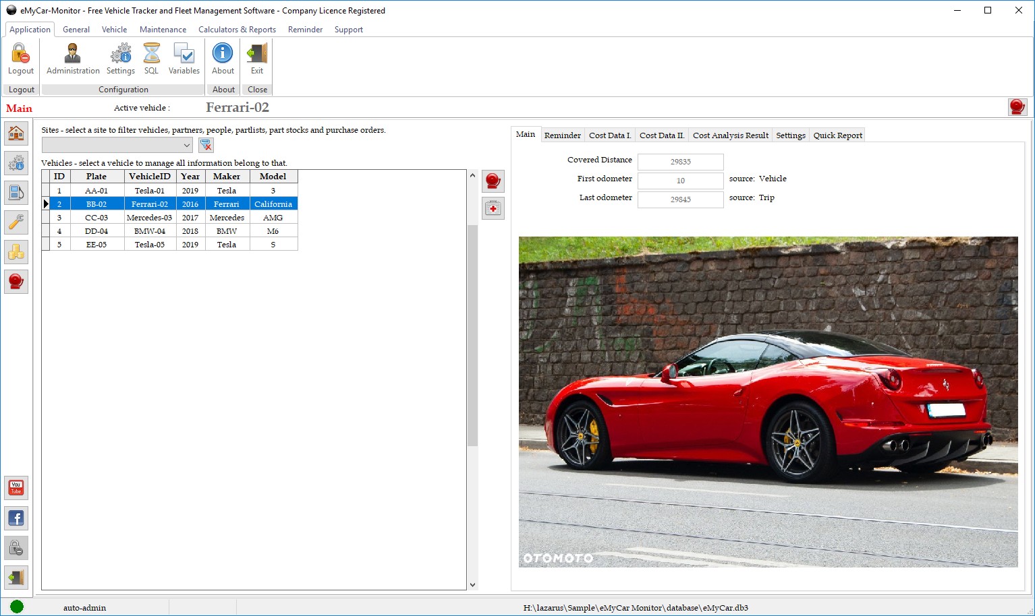1035x616 pixels.
Task: Open the Calculators & Reports menu
Action: [237, 29]
